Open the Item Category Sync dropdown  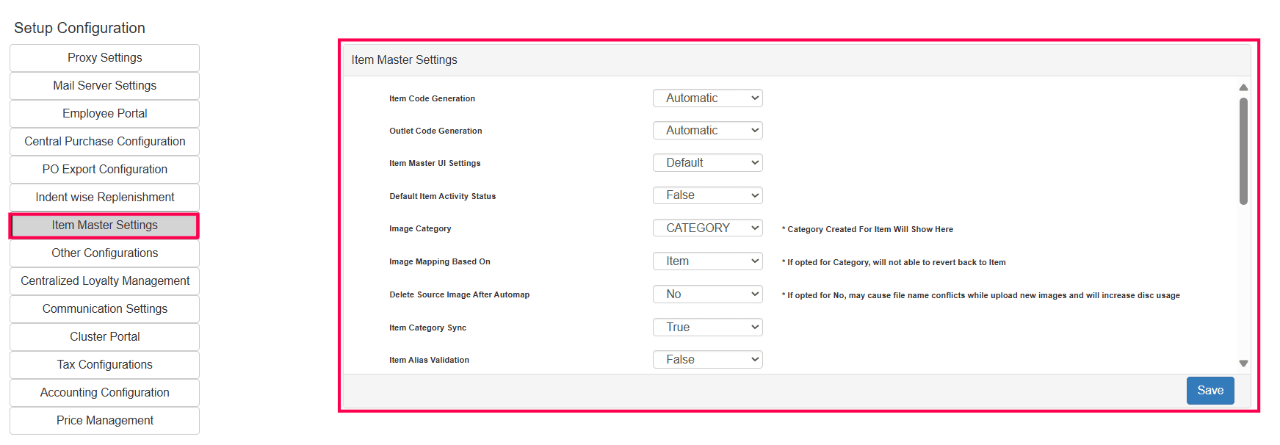707,328
